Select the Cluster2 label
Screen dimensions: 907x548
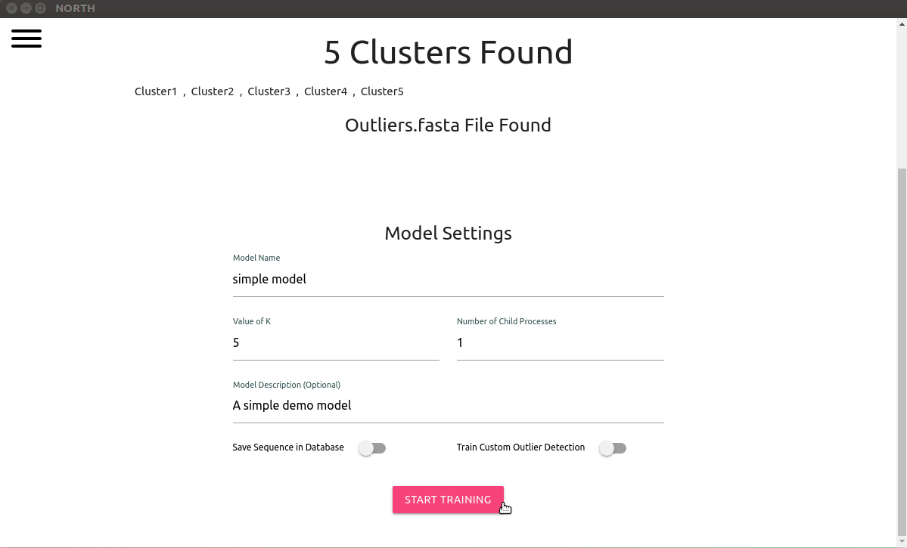(x=213, y=91)
